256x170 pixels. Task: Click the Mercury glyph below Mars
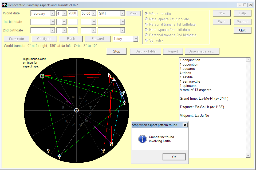124,103
